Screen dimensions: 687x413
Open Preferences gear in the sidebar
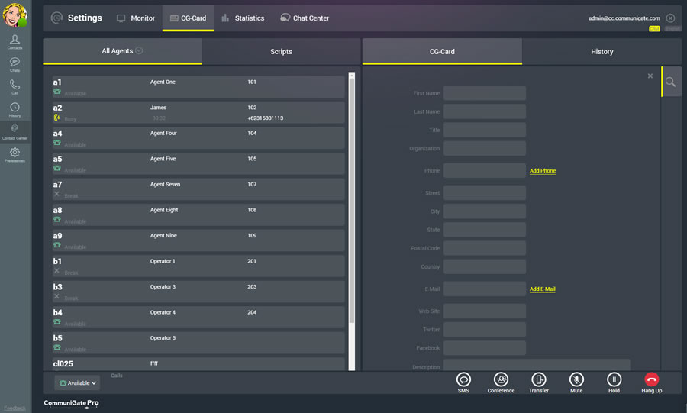click(x=15, y=155)
